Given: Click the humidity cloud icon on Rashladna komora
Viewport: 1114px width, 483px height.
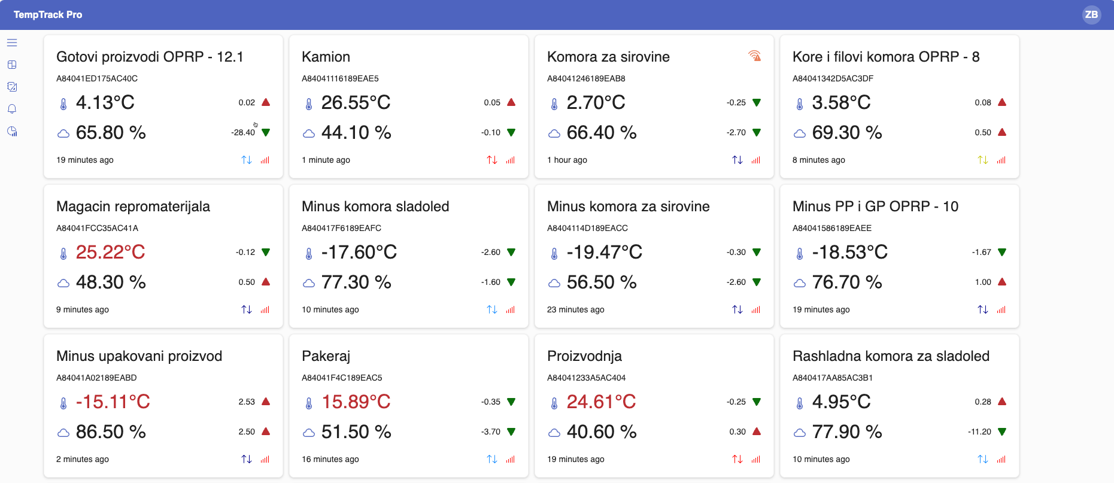Looking at the screenshot, I should 800,432.
